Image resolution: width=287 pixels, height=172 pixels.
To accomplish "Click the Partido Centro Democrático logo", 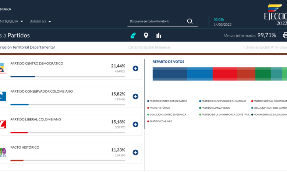I will click(3, 68).
